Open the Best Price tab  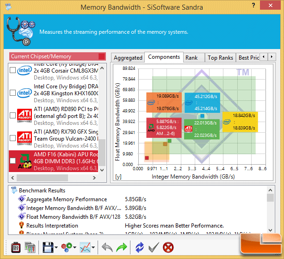pyautogui.click(x=248, y=58)
